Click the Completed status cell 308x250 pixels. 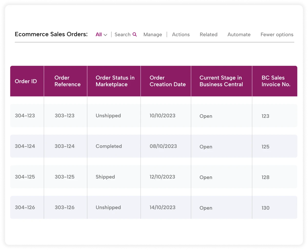point(109,146)
